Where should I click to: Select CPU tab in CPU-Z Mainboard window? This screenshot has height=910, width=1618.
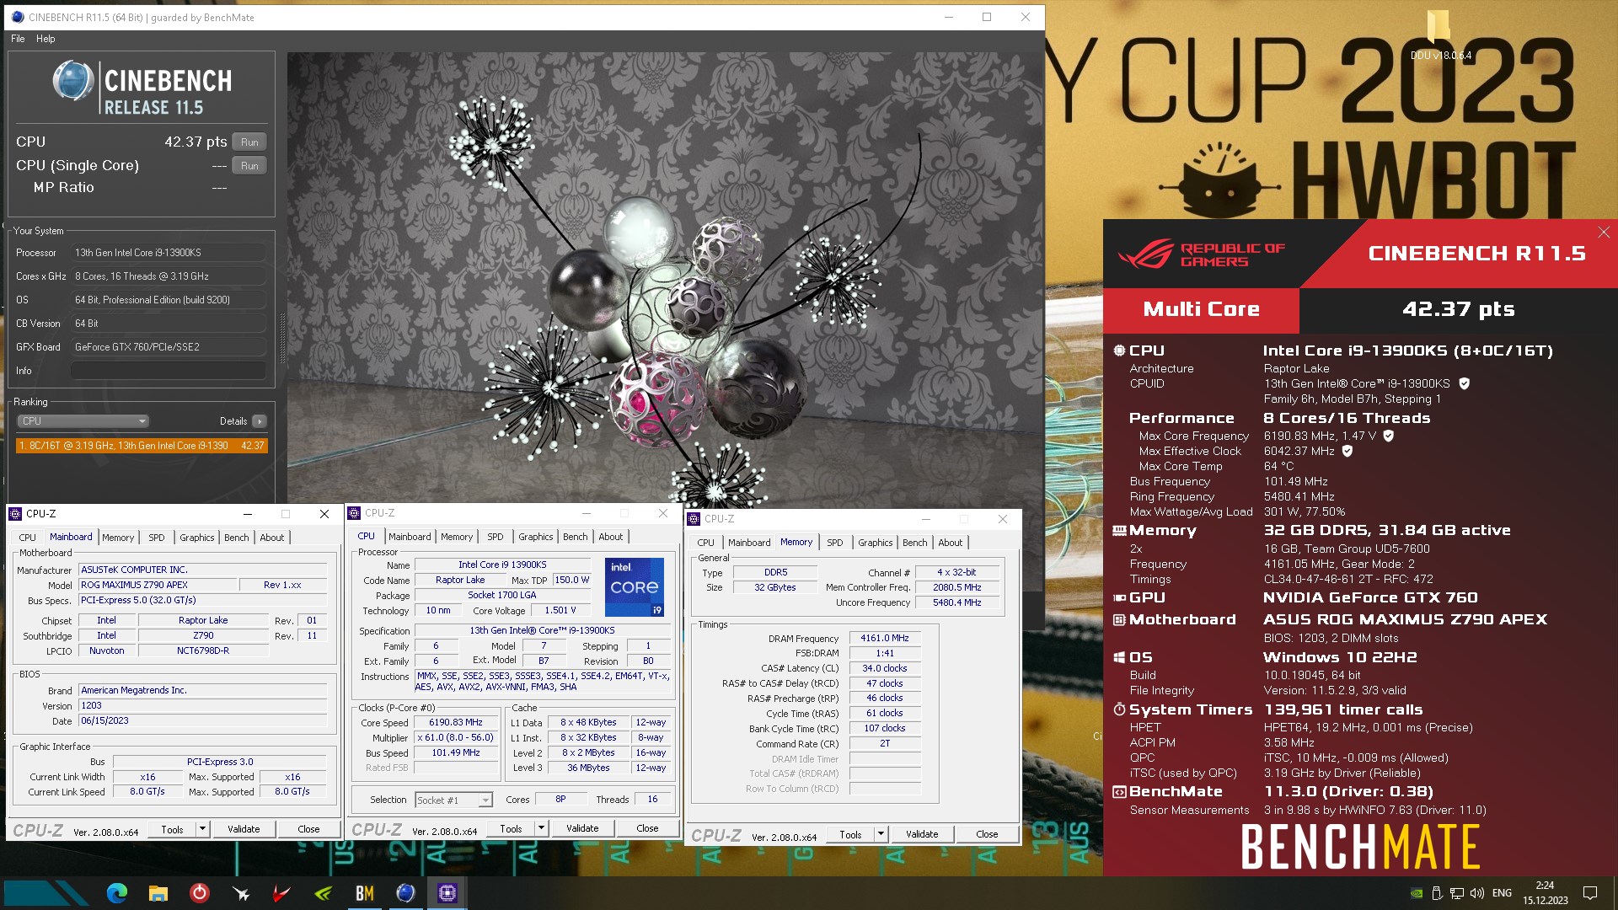[x=28, y=538]
